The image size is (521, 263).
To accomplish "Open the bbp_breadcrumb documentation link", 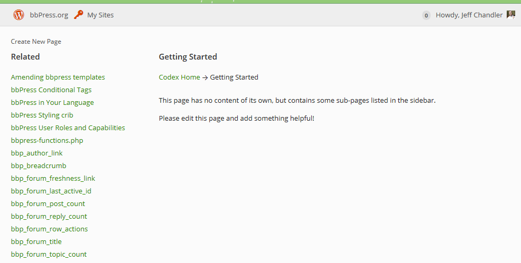I will 39,165.
